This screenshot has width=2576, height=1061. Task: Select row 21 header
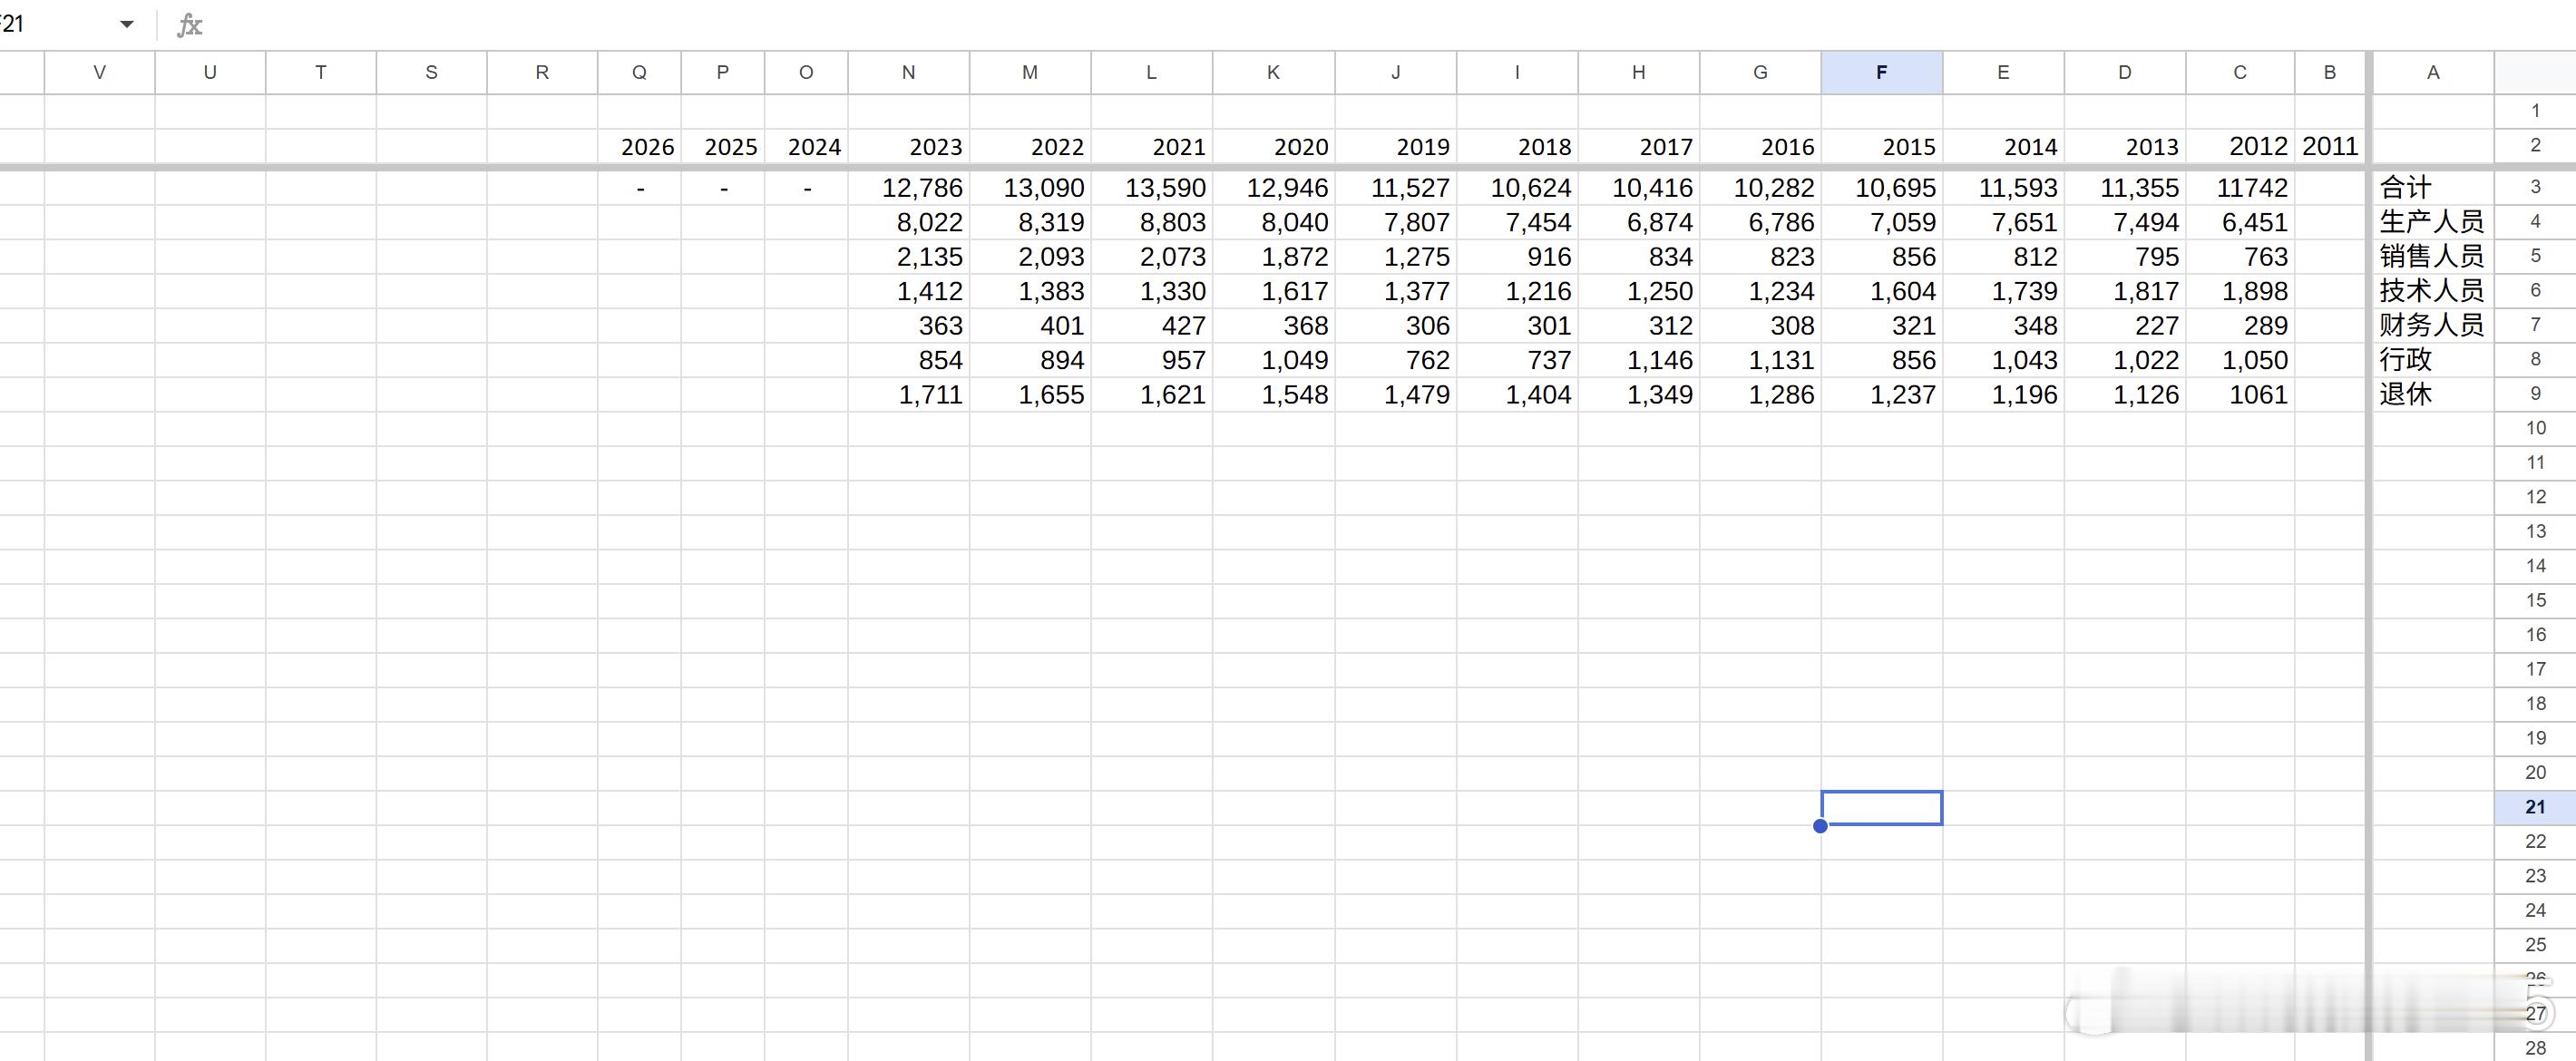click(2534, 807)
